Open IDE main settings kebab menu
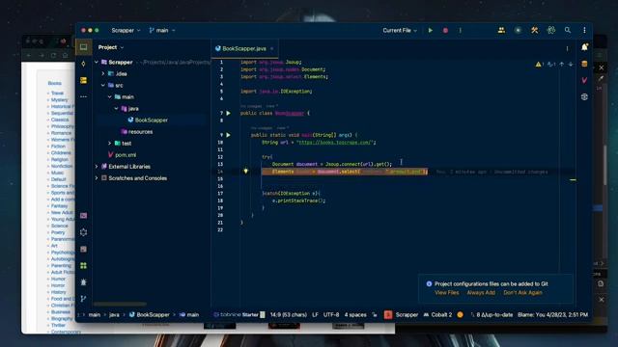618x347 pixels. coord(584,30)
